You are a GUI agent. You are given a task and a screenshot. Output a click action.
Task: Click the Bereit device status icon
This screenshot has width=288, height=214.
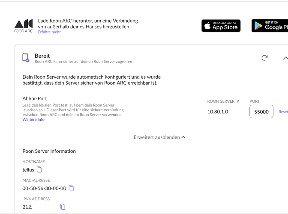(x=26, y=58)
